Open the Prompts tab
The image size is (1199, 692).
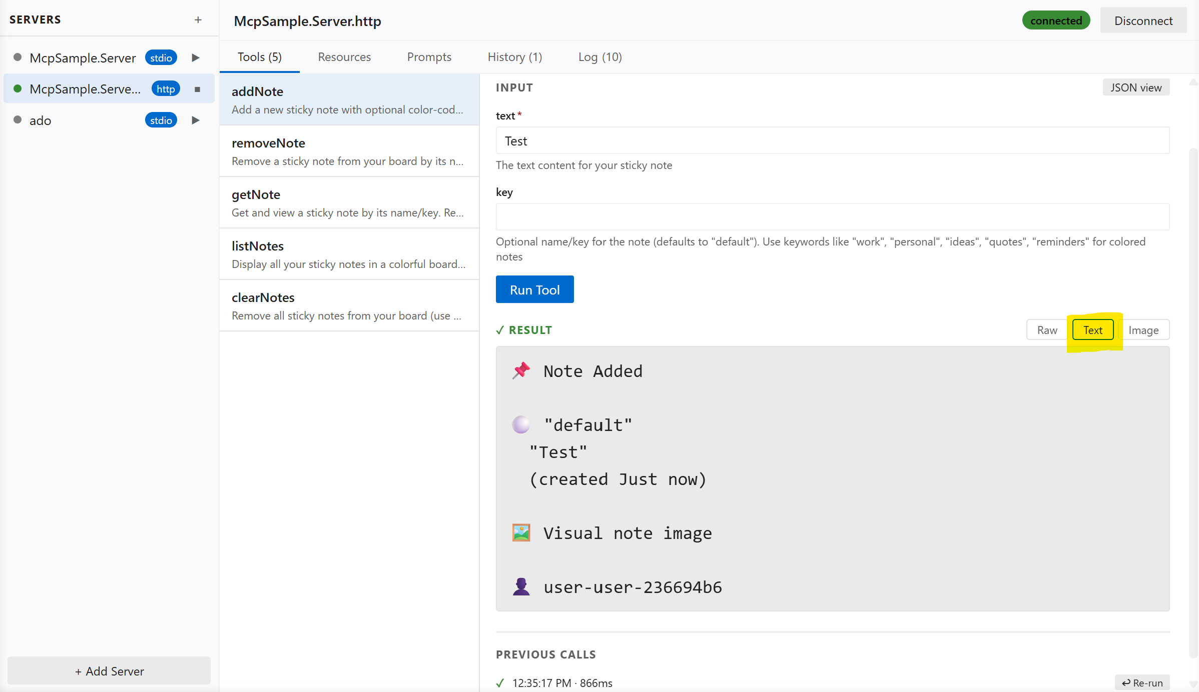(429, 57)
